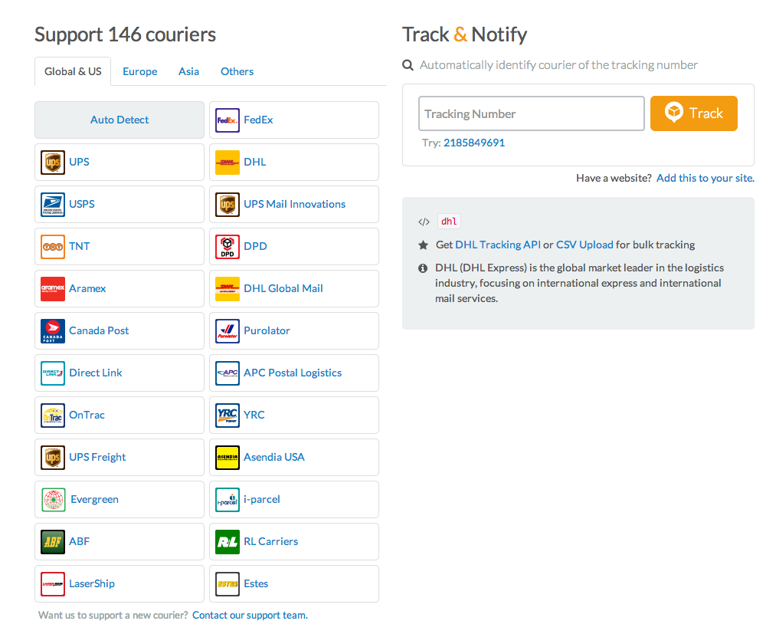Click the FedEx logo icon
776x634 pixels.
tap(228, 120)
